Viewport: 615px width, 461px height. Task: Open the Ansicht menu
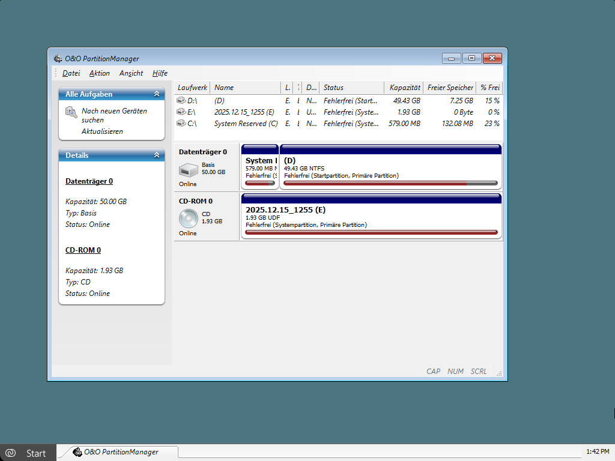(x=131, y=73)
